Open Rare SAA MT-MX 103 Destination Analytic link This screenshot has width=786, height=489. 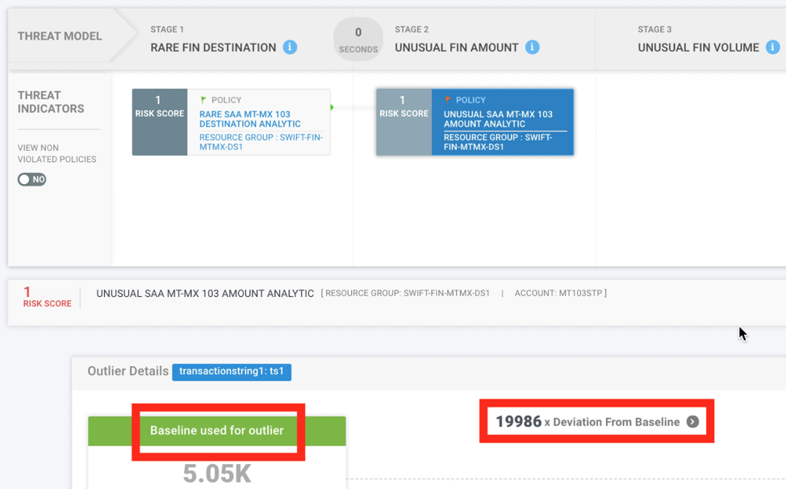click(250, 119)
